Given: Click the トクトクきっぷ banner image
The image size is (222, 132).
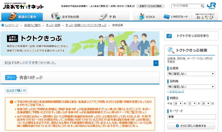Looking at the screenshot, I should pyautogui.click(x=80, y=44).
